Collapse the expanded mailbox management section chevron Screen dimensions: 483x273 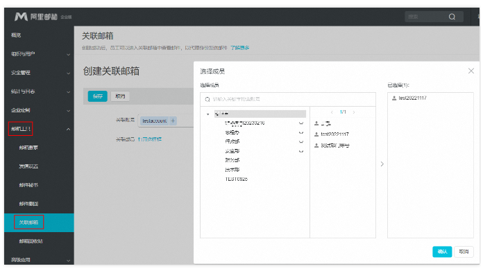coord(69,129)
